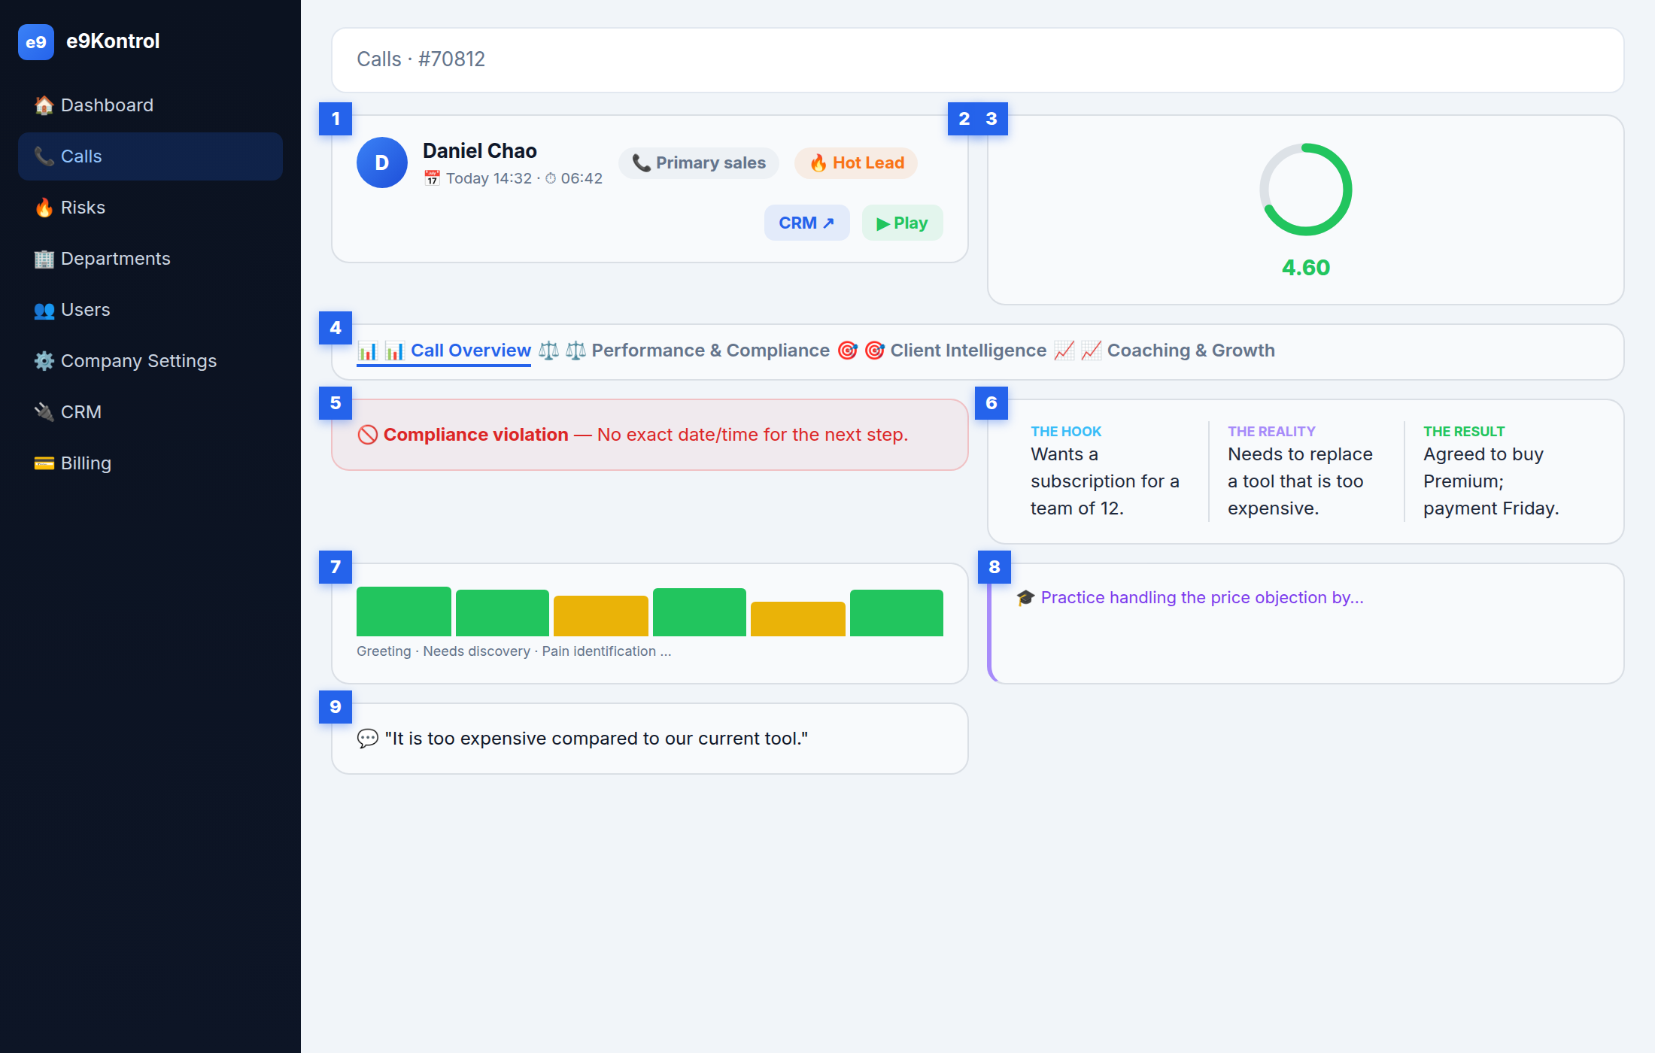Click the speech bubble quote icon
Image resolution: width=1655 pixels, height=1053 pixels.
tap(368, 739)
